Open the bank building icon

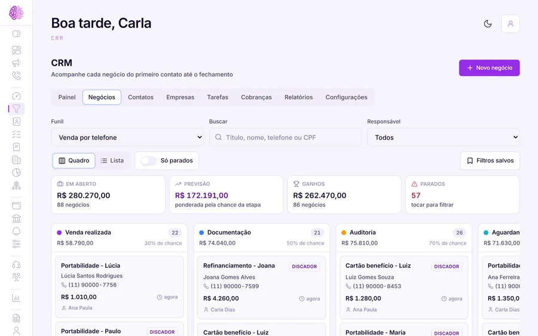(x=16, y=218)
